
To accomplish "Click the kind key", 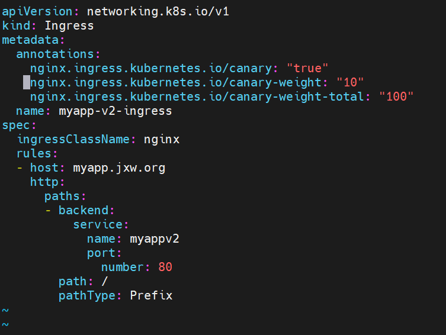I will click(16, 26).
